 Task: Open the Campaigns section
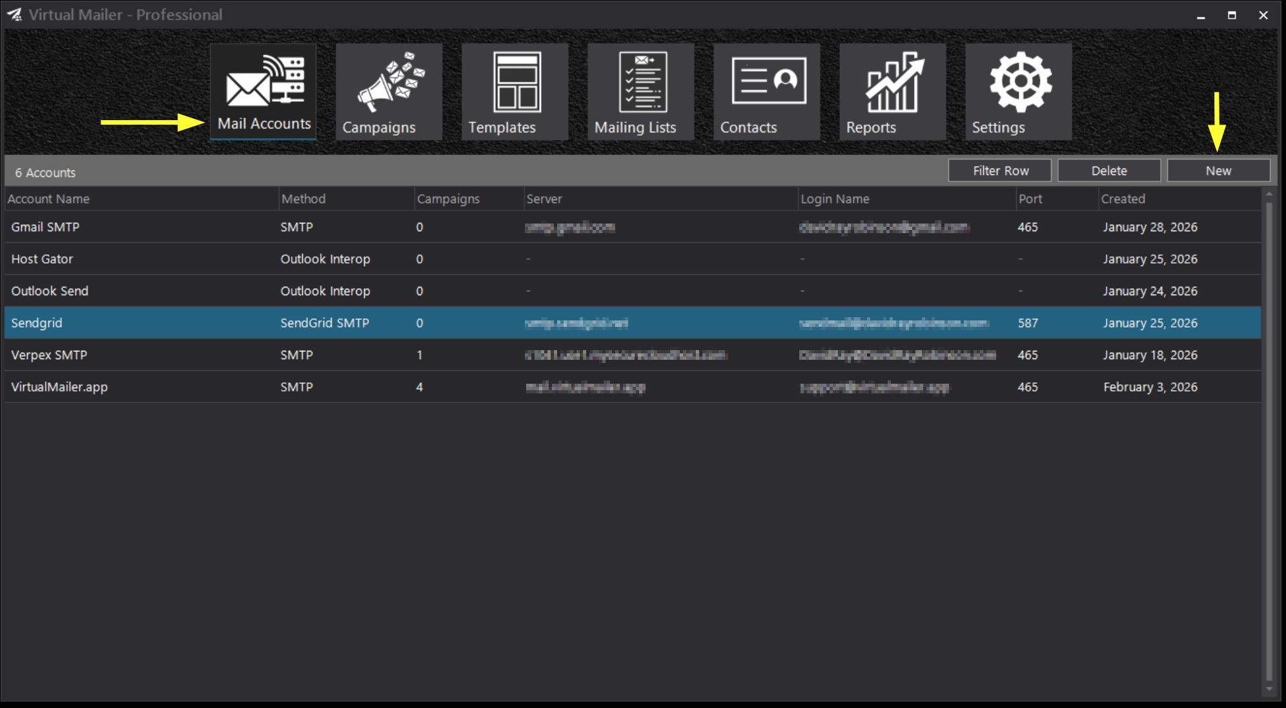(x=389, y=92)
